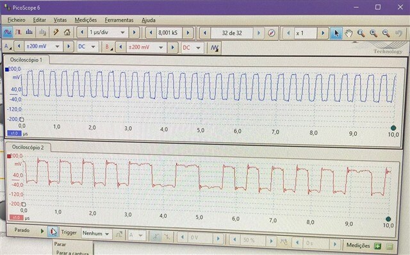Switch to spectrum mode icon

pyautogui.click(x=29, y=33)
